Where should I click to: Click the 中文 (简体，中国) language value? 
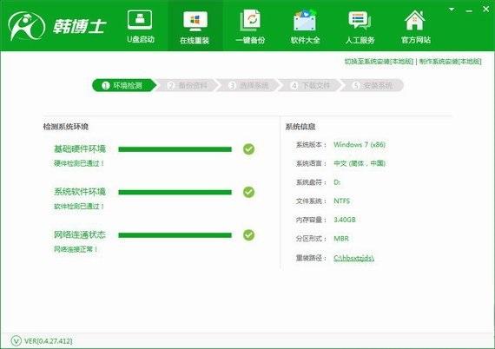tap(360, 163)
